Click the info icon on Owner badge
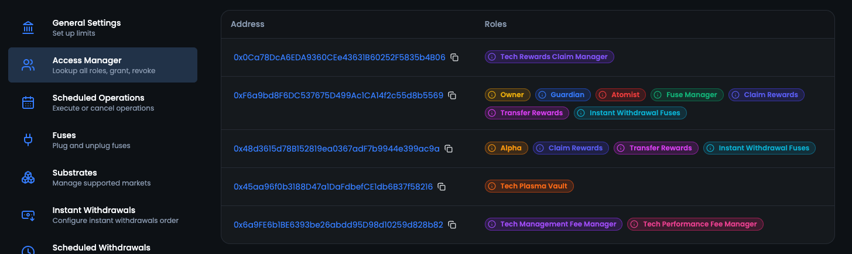Viewport: 852px width, 254px height. (x=492, y=95)
